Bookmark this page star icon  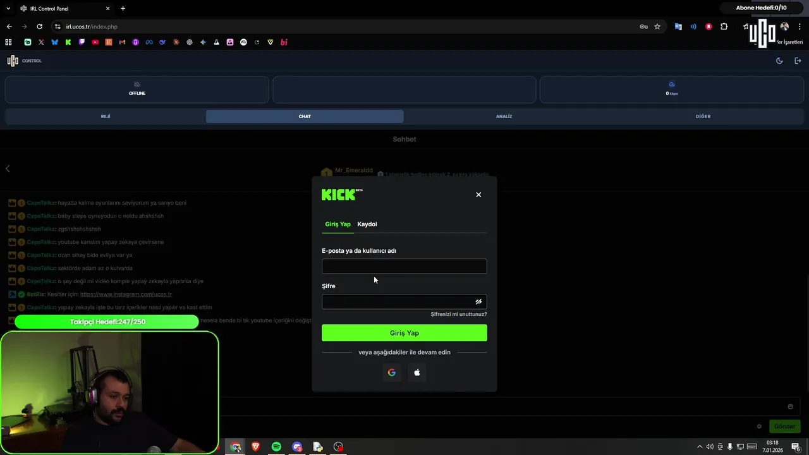coord(657,27)
